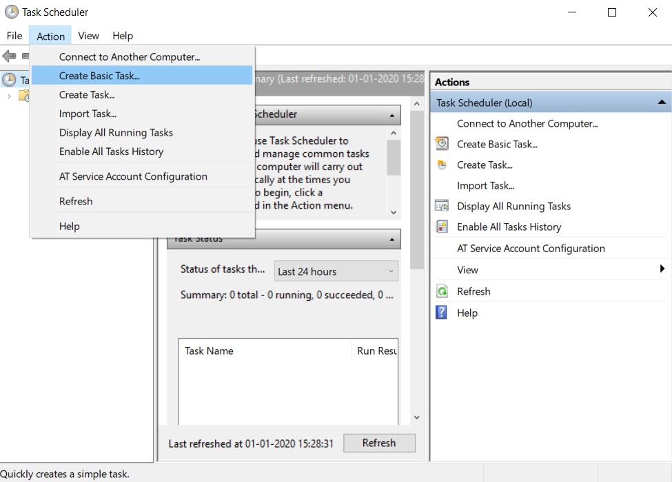Click the green Refresh icon in Actions pane
Image resolution: width=672 pixels, height=482 pixels.
443,291
